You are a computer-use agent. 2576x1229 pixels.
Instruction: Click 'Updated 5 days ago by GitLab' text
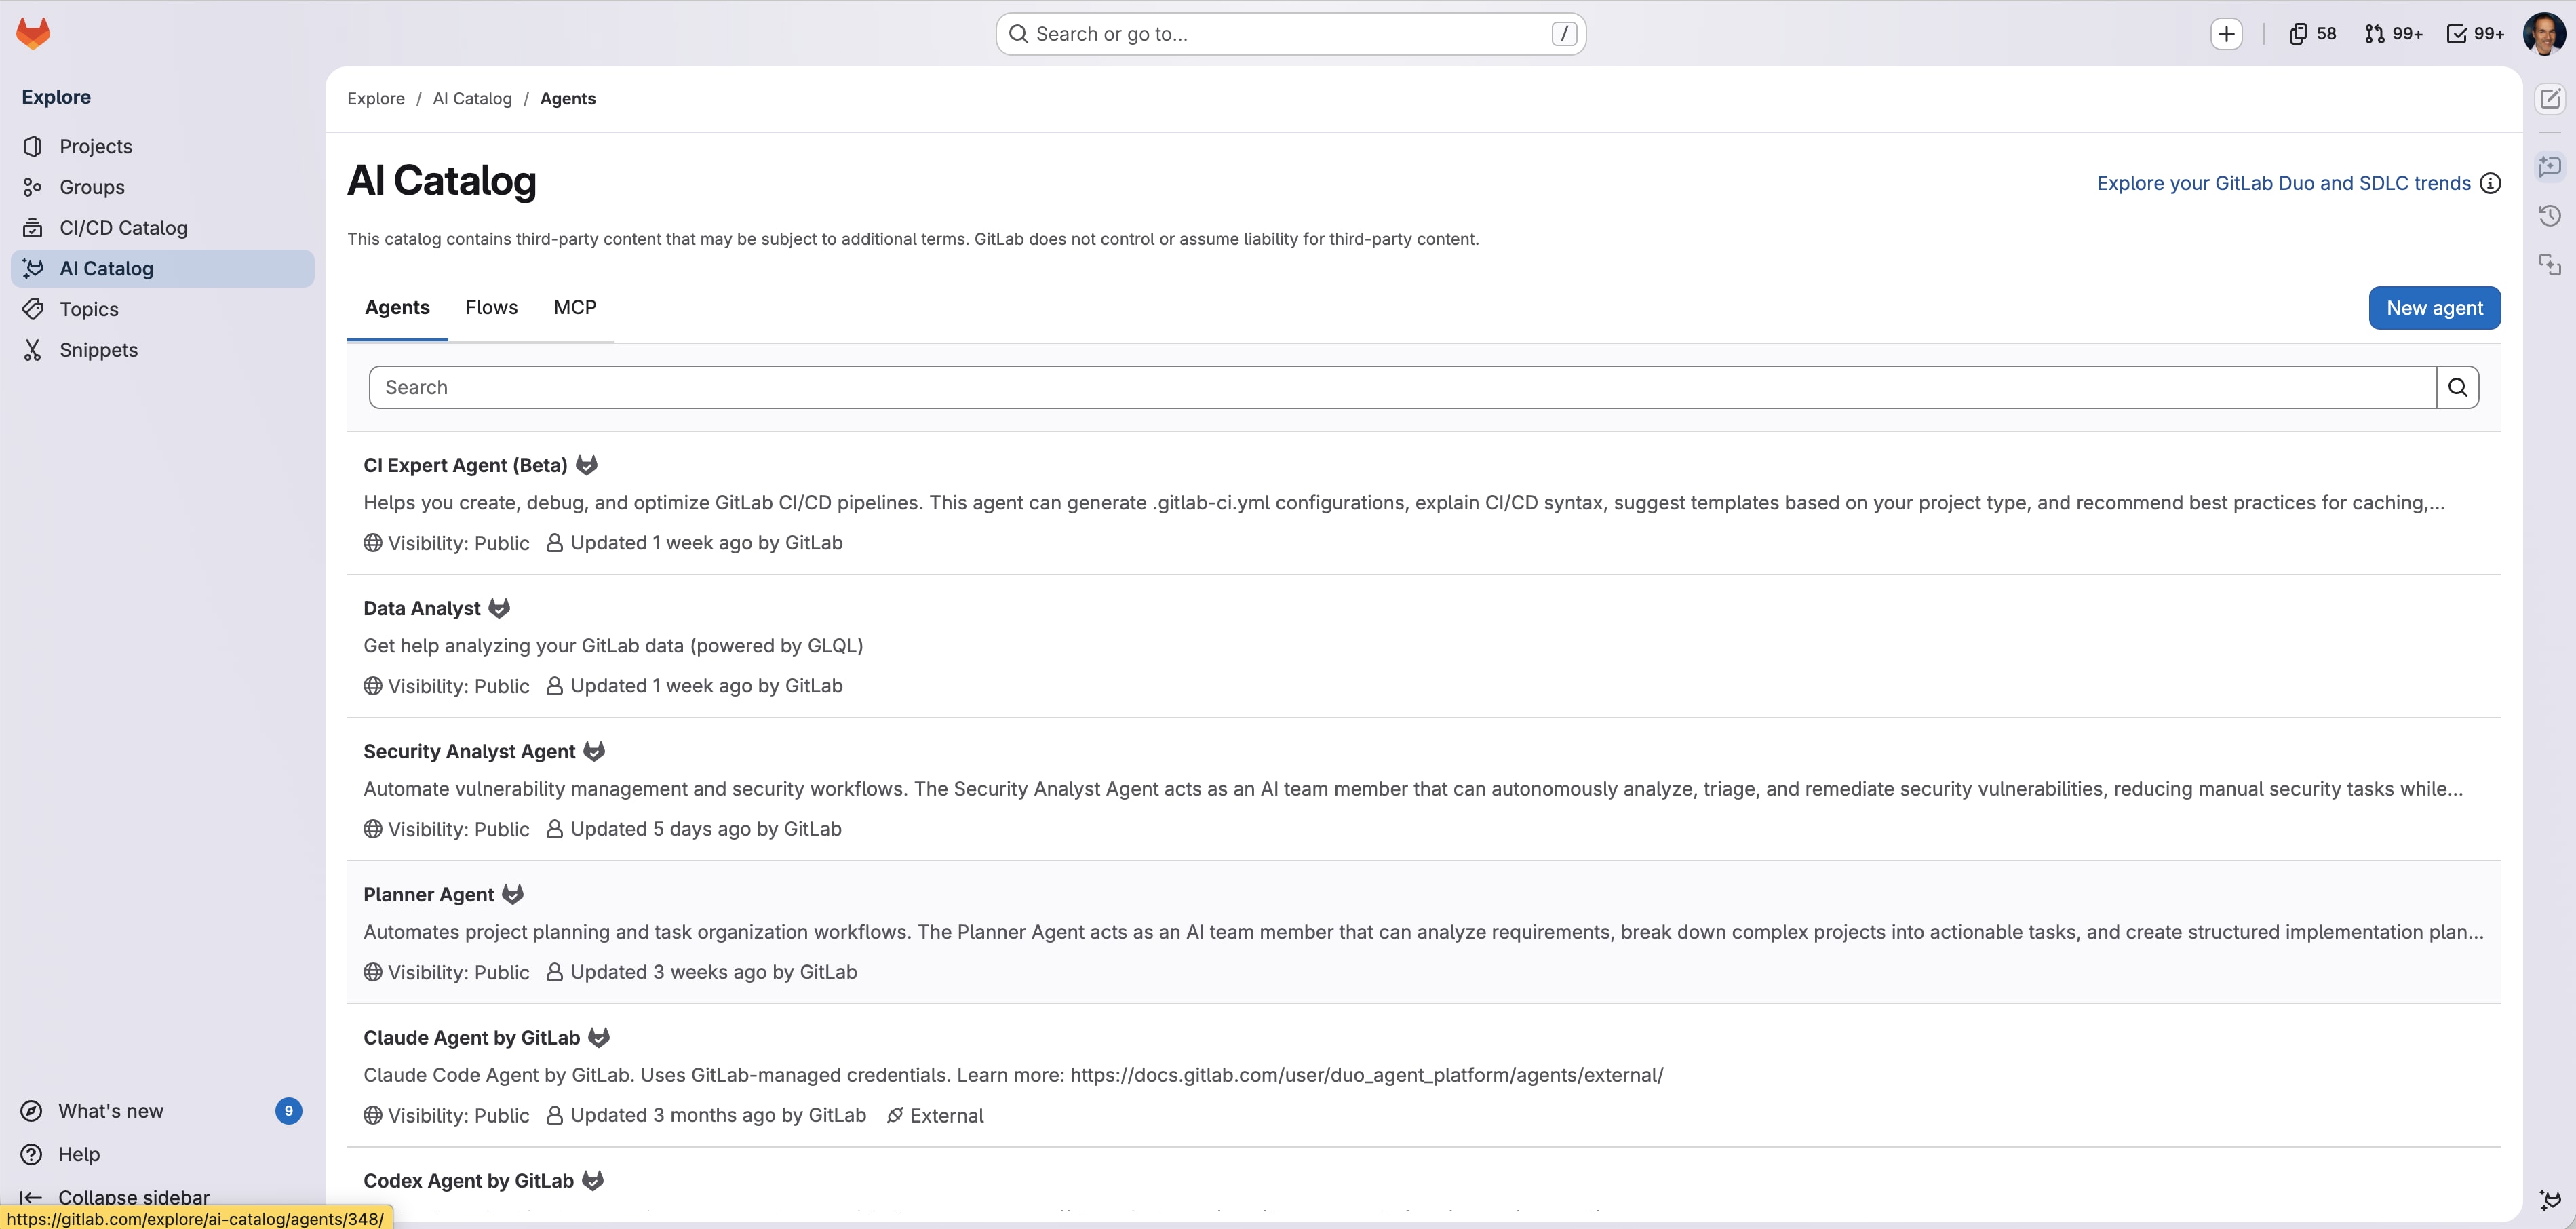706,829
